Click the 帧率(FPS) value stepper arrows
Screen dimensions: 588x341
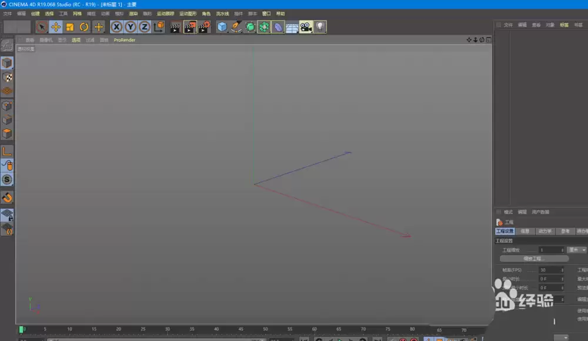coord(563,270)
